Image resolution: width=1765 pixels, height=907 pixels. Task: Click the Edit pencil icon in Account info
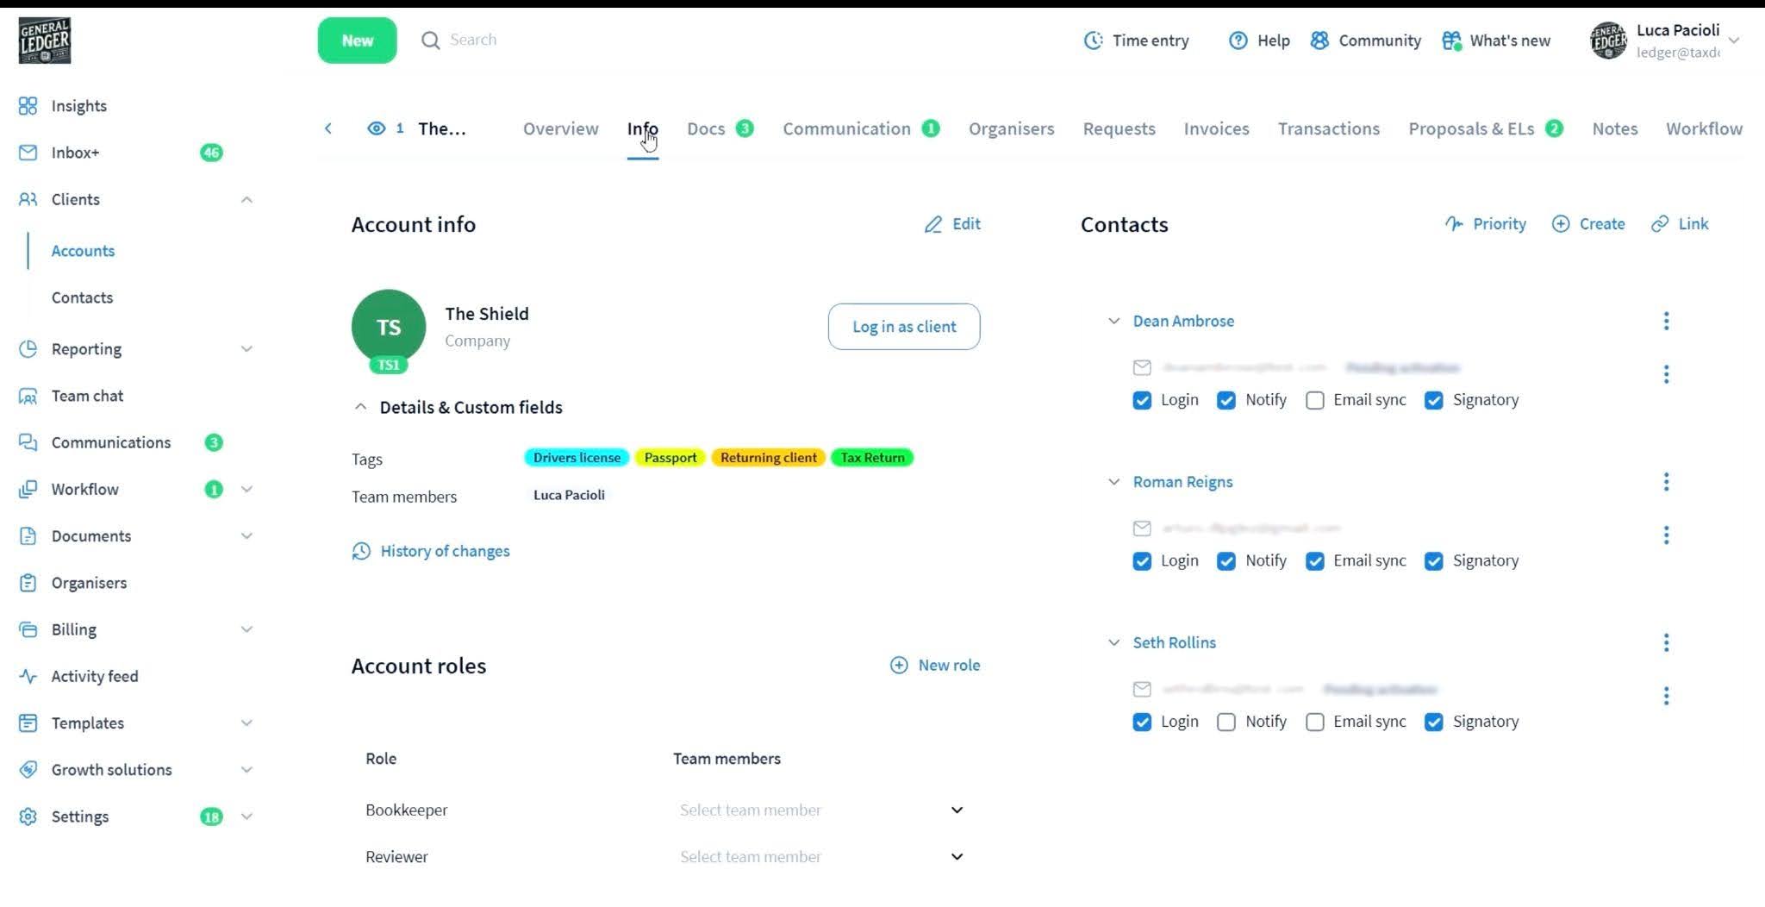point(932,224)
